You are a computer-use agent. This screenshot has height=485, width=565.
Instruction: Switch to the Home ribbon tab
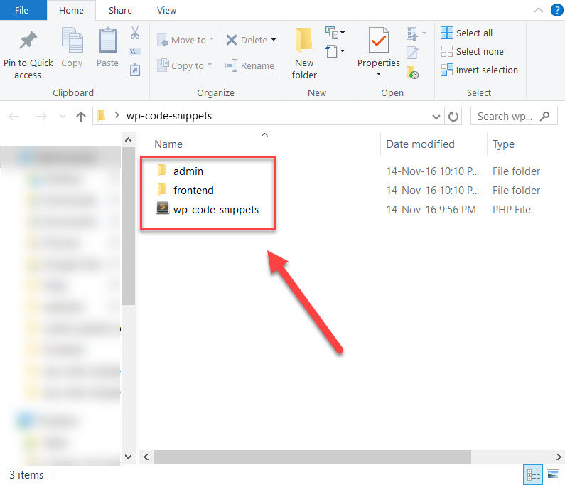[71, 10]
